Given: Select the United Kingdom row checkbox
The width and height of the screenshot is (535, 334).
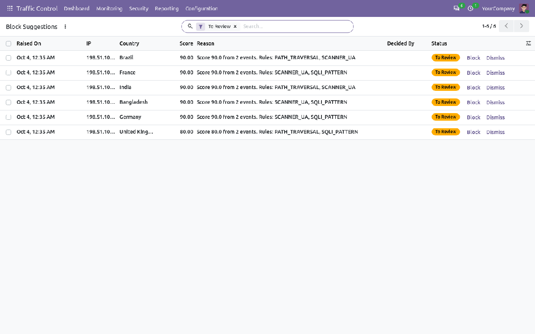Looking at the screenshot, I should coord(8,132).
